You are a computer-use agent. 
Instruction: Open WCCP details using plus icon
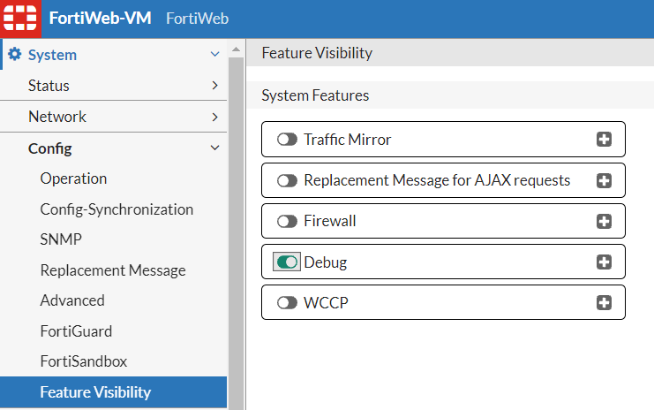click(x=604, y=302)
